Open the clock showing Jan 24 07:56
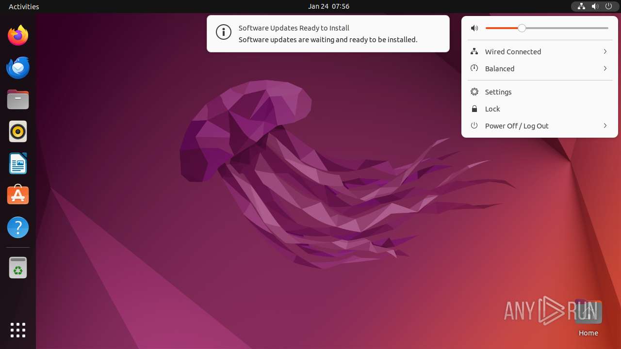This screenshot has width=621, height=349. click(328, 6)
